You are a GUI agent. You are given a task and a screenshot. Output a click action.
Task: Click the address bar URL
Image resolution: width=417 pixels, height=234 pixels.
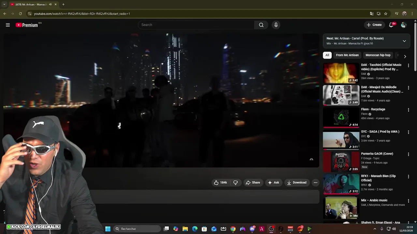click(x=82, y=14)
